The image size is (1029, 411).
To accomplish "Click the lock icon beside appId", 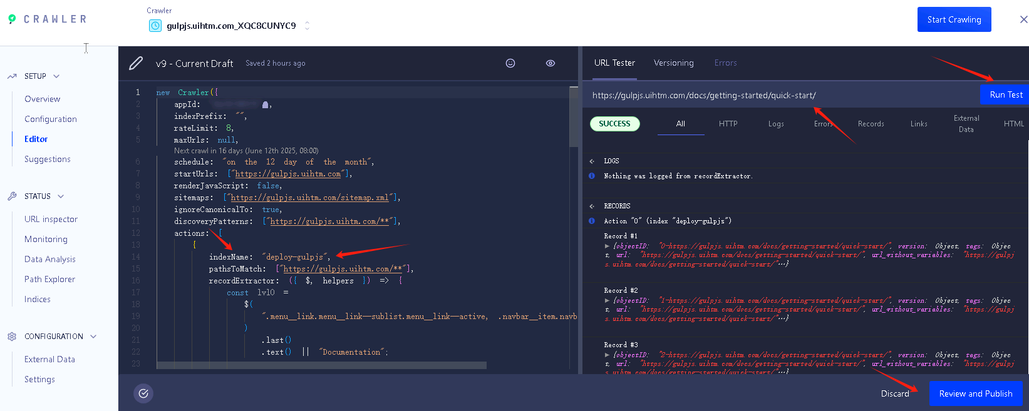I will (x=266, y=104).
